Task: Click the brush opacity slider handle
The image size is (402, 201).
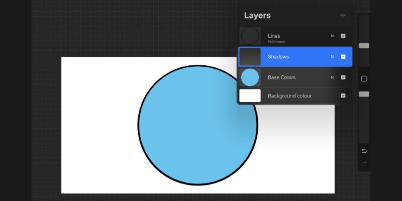Action: pyautogui.click(x=364, y=94)
